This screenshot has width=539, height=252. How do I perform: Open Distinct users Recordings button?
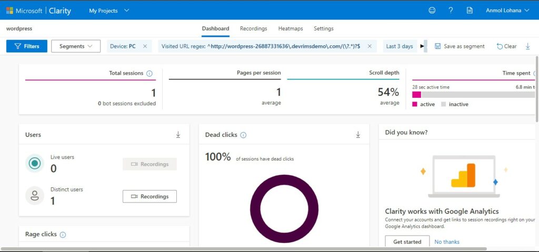tap(149, 196)
